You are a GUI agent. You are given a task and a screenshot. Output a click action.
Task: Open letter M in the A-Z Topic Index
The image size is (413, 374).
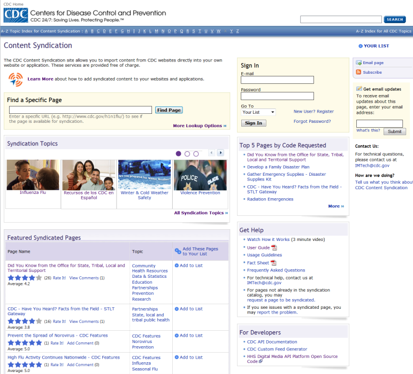[x=156, y=31]
